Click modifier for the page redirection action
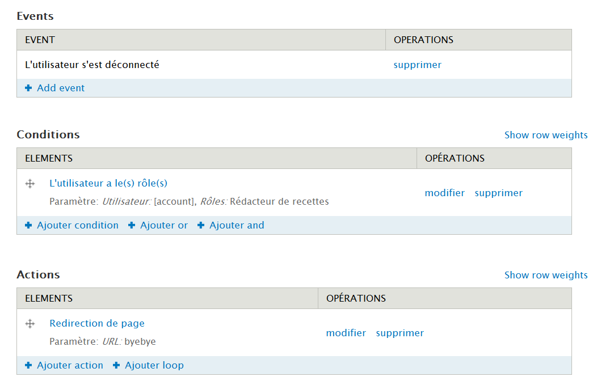This screenshot has width=597, height=385. click(346, 333)
